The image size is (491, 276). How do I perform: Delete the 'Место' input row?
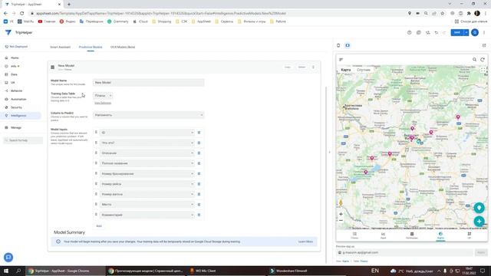(199, 205)
